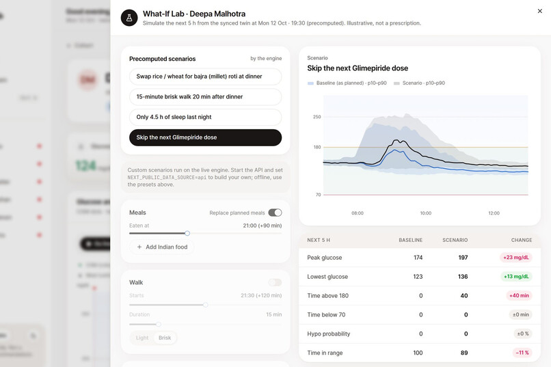Click the Baseline legend swatch
The width and height of the screenshot is (551, 367).
click(x=310, y=83)
